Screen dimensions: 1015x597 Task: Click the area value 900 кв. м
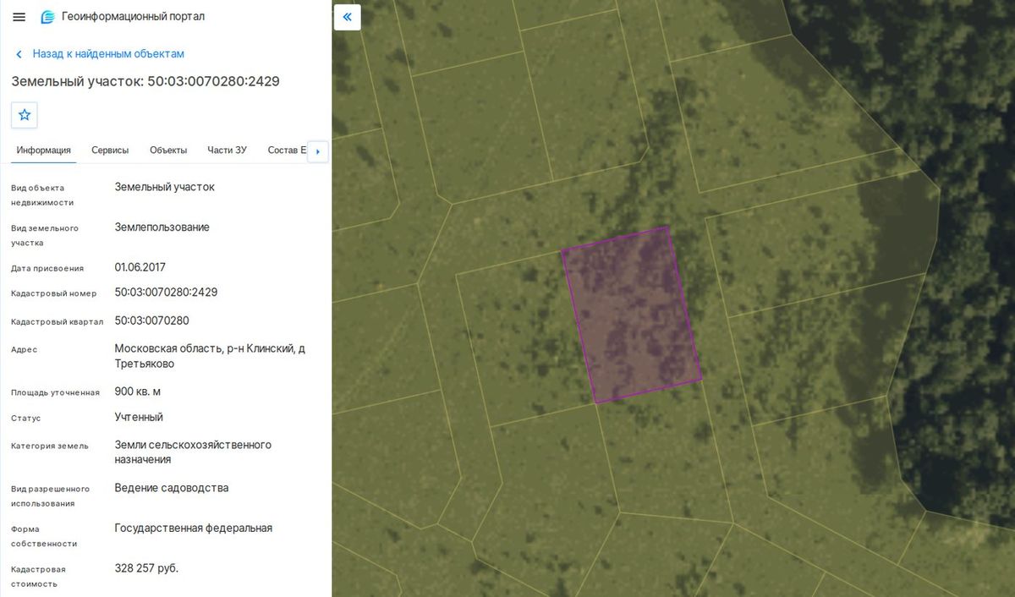pyautogui.click(x=138, y=392)
